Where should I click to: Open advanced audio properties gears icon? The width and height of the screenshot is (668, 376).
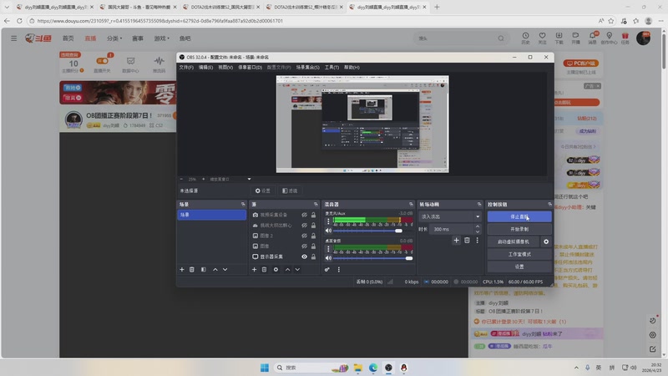(x=326, y=269)
